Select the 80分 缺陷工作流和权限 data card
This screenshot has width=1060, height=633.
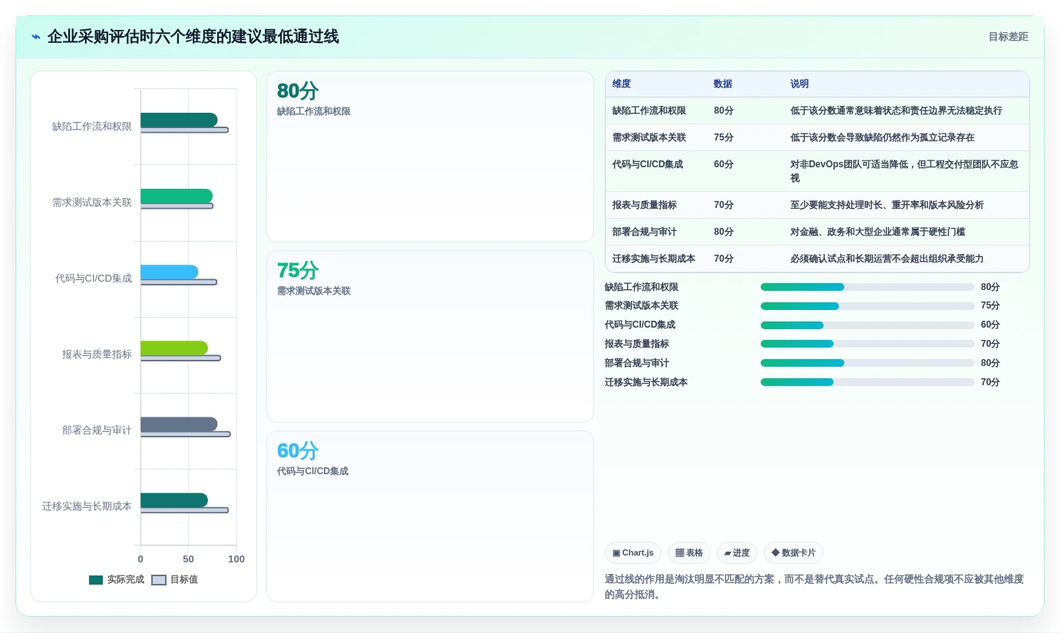coord(430,157)
